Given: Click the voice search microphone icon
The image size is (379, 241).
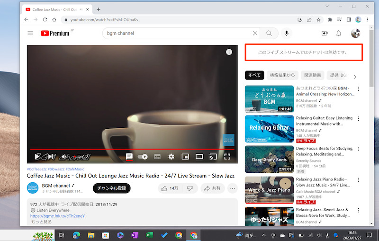Looking at the screenshot, I should 286,33.
